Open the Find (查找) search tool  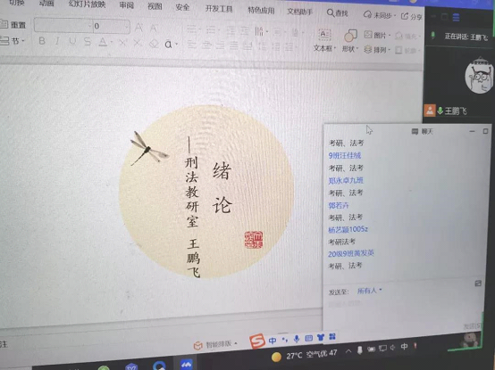tap(337, 13)
